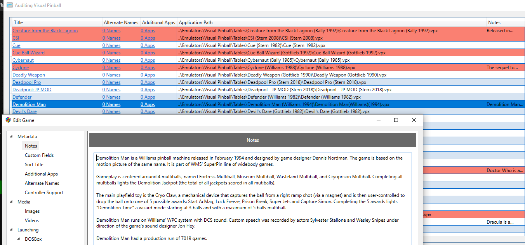Screen dimensions: 525x245
Task: Click 0 Apps link in the Cybernaut row
Action: click(x=148, y=60)
